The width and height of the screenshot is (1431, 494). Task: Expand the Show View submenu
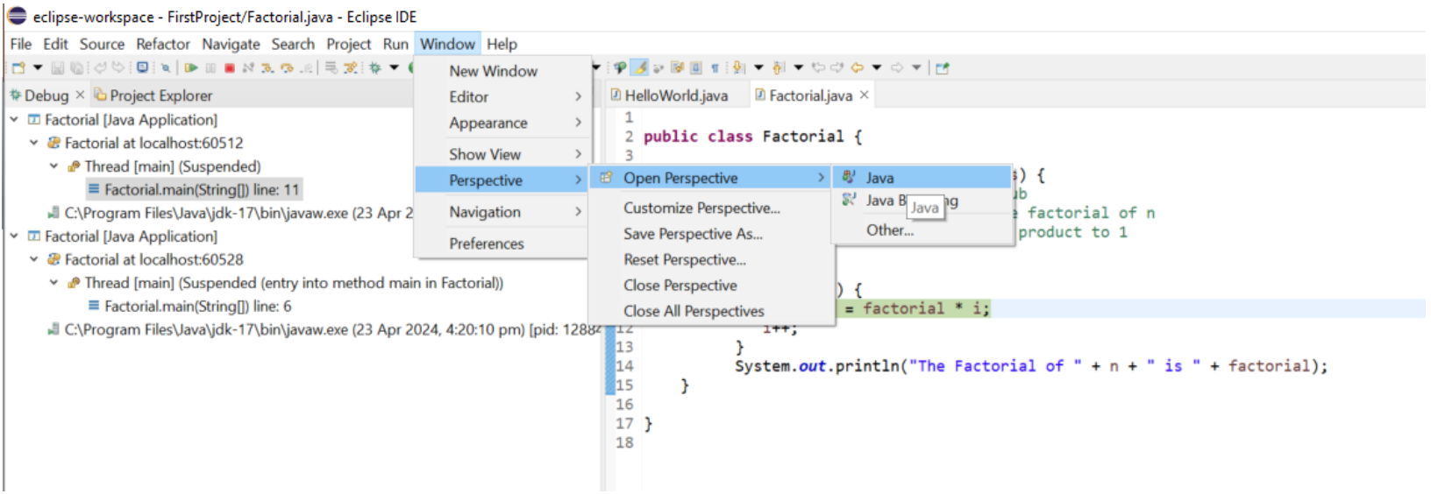502,154
